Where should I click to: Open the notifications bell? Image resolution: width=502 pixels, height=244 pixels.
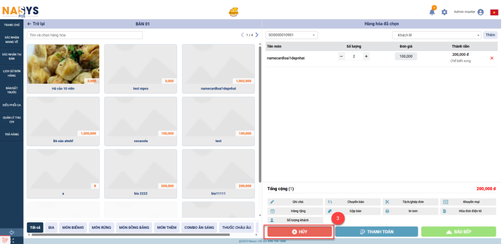click(x=432, y=12)
